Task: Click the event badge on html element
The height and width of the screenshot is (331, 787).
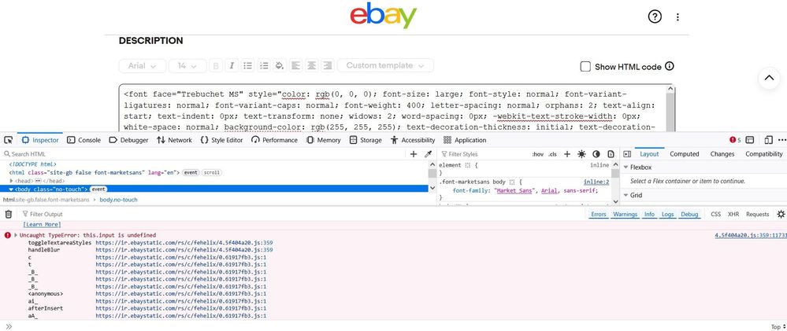Action: [191, 172]
